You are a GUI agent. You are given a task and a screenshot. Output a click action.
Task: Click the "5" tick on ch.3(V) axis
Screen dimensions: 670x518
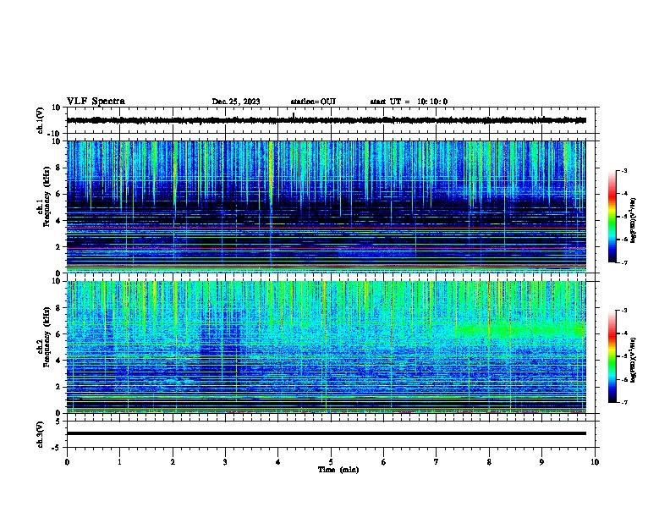coord(58,422)
